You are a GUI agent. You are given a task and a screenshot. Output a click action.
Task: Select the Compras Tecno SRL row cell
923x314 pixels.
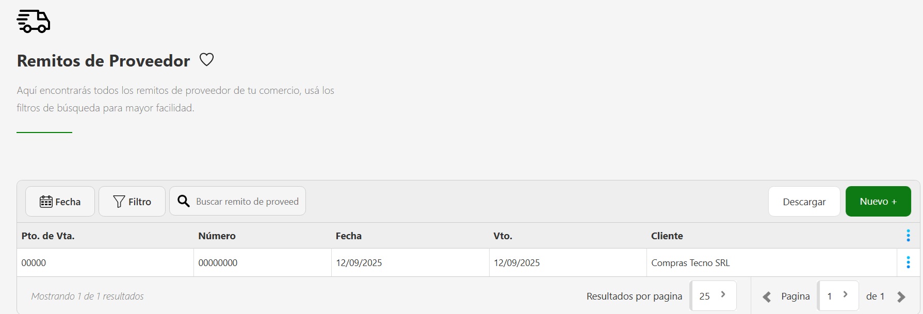tap(690, 263)
